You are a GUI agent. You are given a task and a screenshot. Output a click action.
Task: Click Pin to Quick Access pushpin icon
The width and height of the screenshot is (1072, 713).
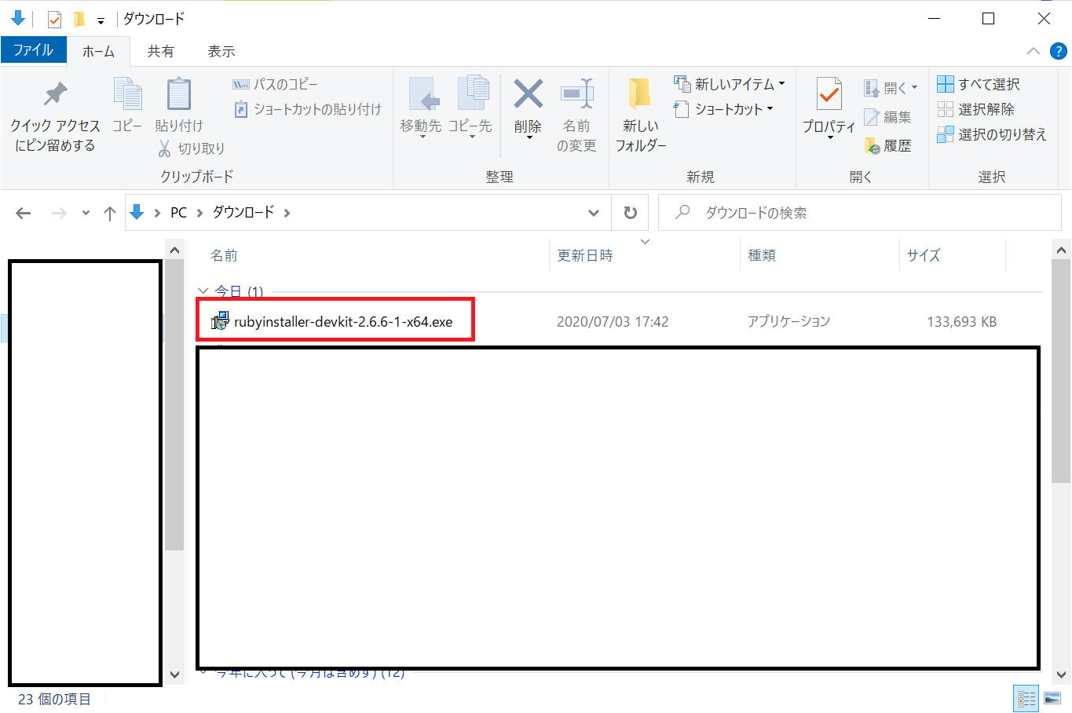(x=55, y=94)
